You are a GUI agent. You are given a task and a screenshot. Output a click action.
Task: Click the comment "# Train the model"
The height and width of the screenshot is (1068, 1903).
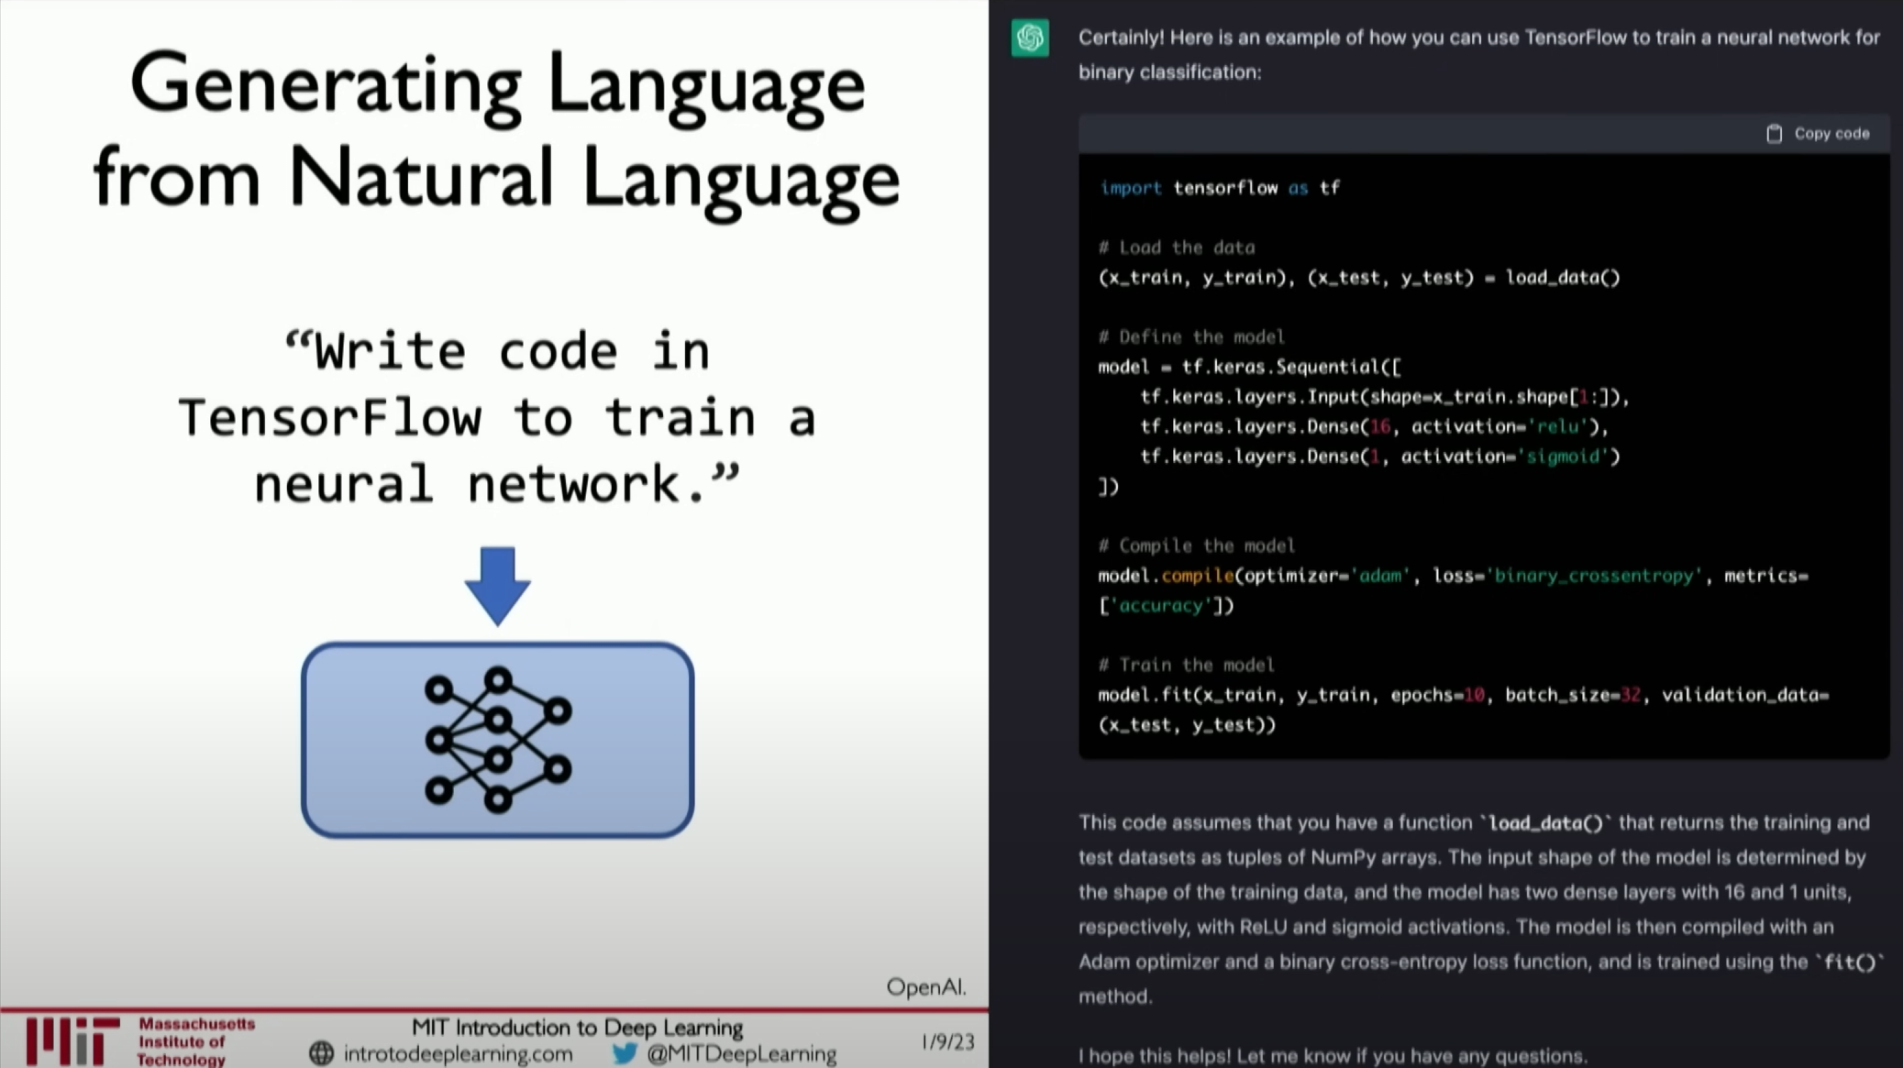[1187, 665]
